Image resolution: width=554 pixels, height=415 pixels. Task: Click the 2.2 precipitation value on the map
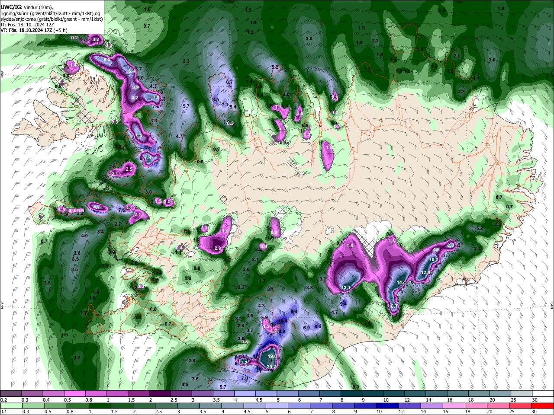coord(375,41)
